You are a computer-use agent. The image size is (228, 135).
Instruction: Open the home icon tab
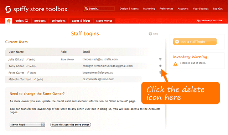pyautogui.click(x=9, y=21)
